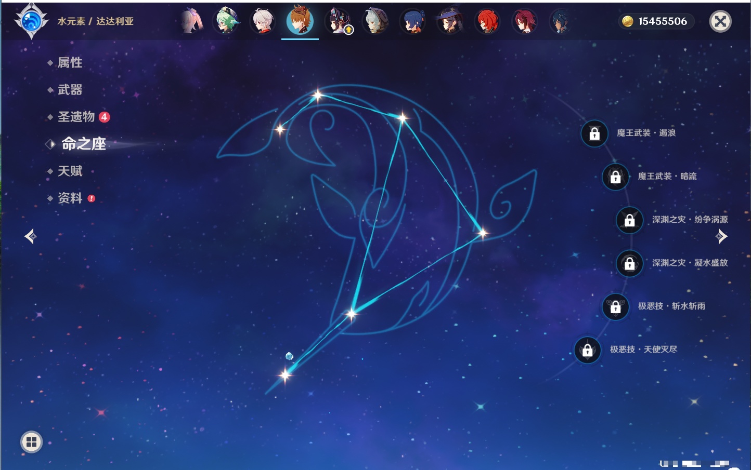This screenshot has width=751, height=470.
Task: Select the dark crimson-haired character portrait
Action: (525, 21)
